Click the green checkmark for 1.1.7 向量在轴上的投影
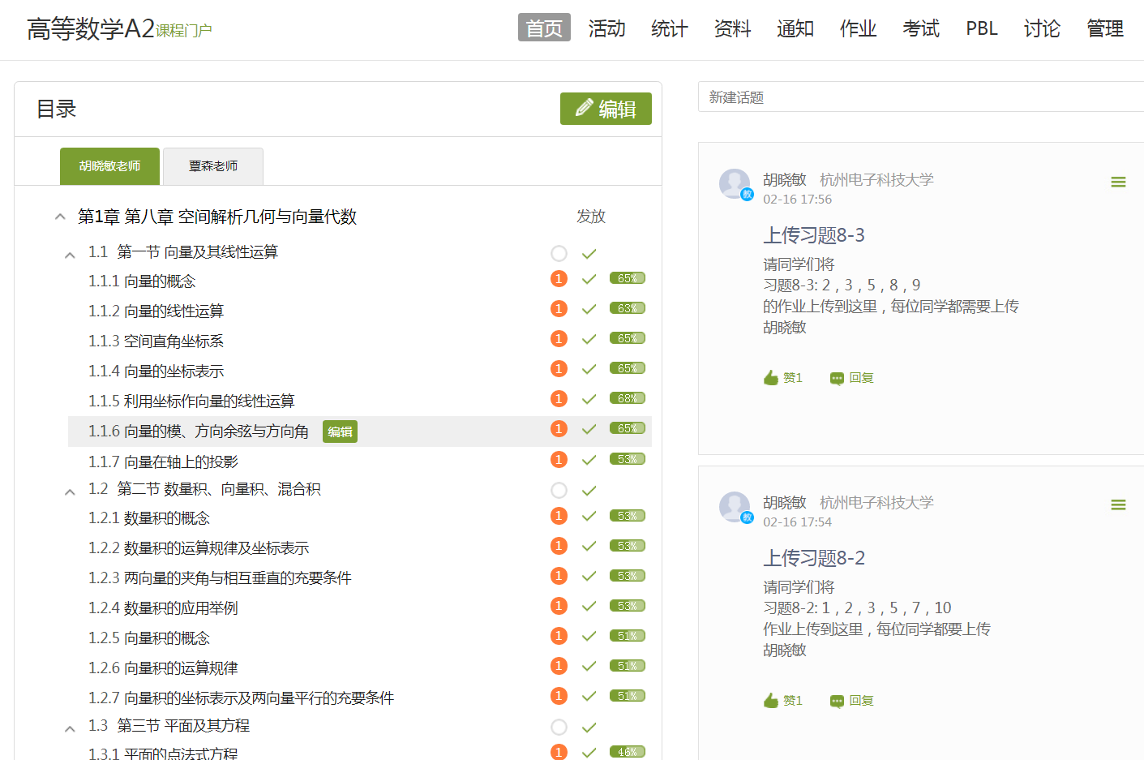1144x760 pixels. [x=589, y=460]
